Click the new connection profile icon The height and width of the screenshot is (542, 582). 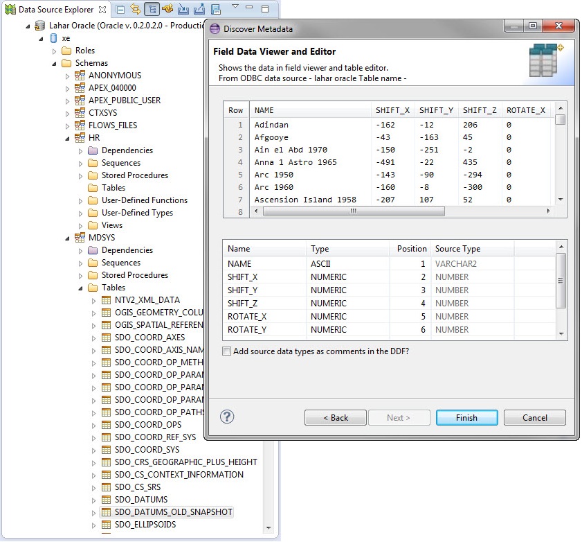click(167, 8)
